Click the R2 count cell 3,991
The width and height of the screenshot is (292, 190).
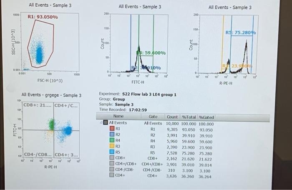click(x=172, y=135)
